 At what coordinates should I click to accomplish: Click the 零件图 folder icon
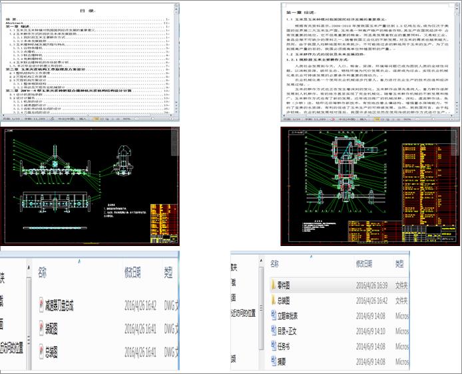[x=274, y=285]
